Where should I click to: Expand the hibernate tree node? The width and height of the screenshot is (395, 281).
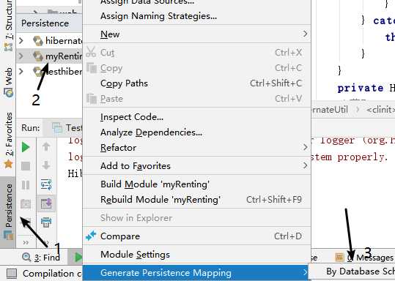tap(21, 40)
